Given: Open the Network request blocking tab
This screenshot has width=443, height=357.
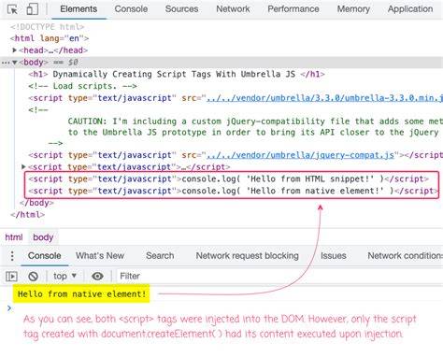Looking at the screenshot, I should (247, 256).
